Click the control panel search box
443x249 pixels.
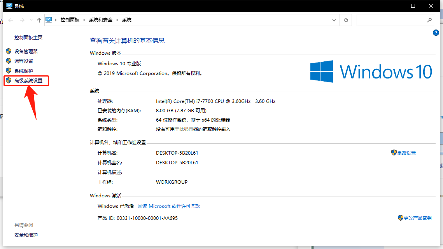396,20
